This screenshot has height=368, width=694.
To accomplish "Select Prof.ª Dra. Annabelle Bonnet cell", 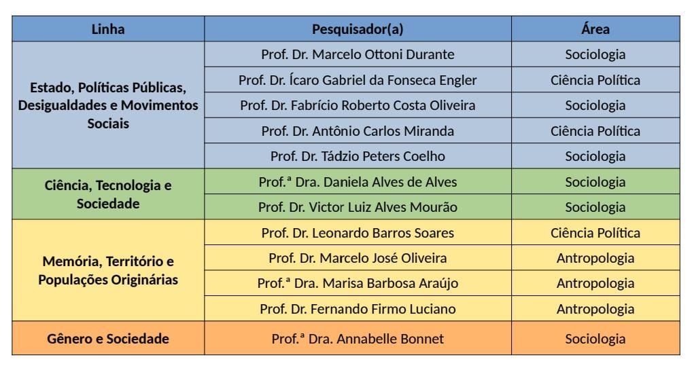I will pyautogui.click(x=358, y=339).
